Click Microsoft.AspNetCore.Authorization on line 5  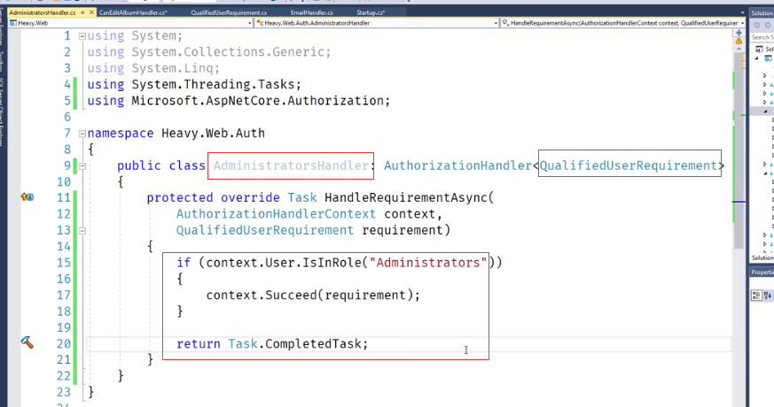pyautogui.click(x=258, y=101)
